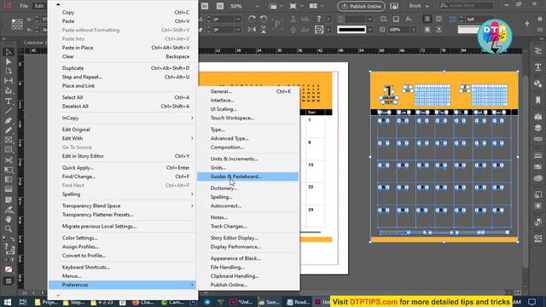The image size is (546, 307).
Task: Click the rotate 90 clockwise icon
Action: click(x=252, y=19)
